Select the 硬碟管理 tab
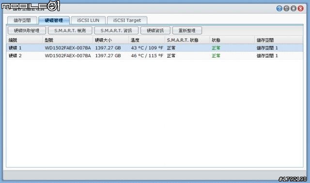Image resolution: width=310 pixels, height=183 pixels. click(x=54, y=20)
